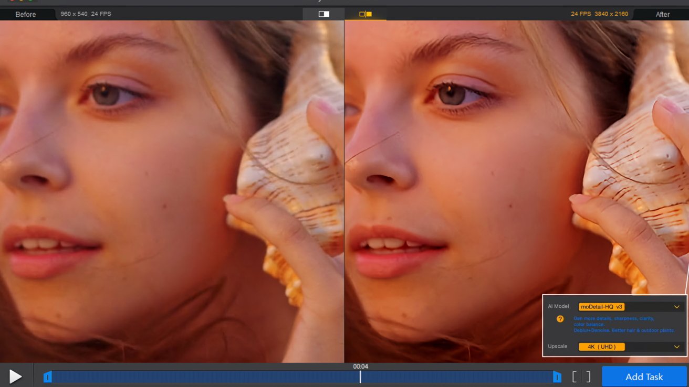Click the orange help question mark icon
The width and height of the screenshot is (689, 387).
tap(560, 319)
